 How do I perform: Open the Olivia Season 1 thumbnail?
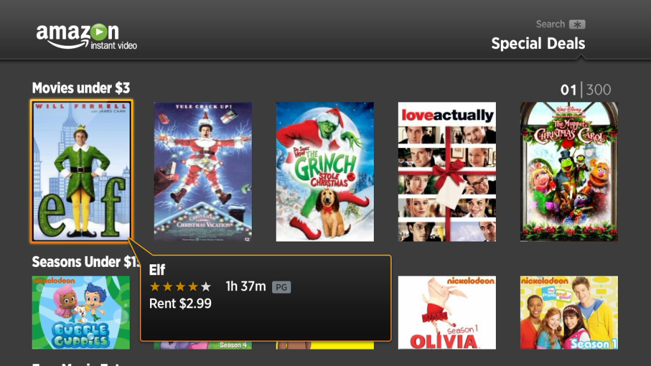pyautogui.click(x=447, y=313)
